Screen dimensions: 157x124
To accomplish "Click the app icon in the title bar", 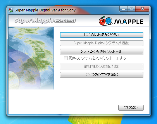I will click(11, 10).
